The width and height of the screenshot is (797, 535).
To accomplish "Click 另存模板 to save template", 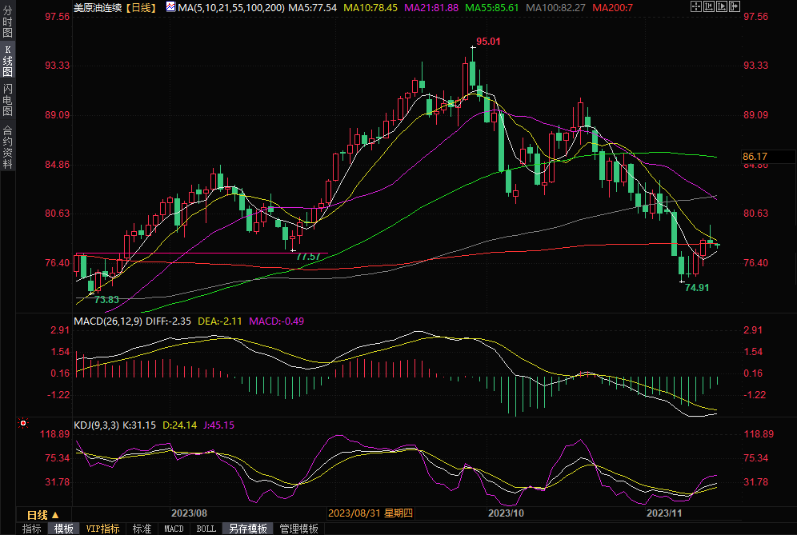I will pyautogui.click(x=248, y=529).
